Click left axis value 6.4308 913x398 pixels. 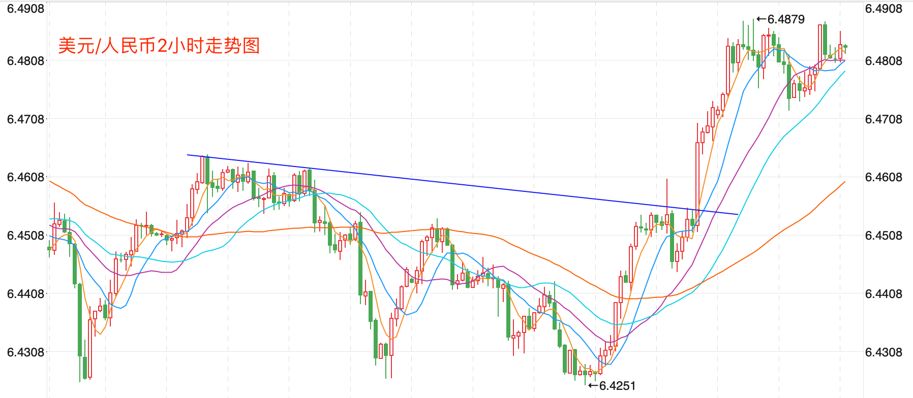(x=25, y=352)
